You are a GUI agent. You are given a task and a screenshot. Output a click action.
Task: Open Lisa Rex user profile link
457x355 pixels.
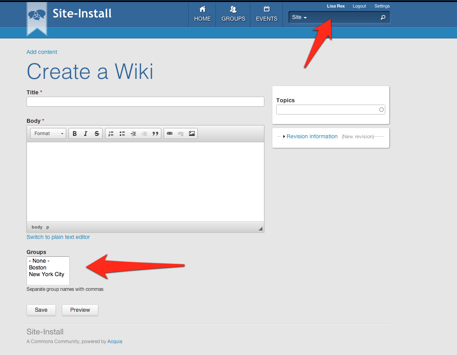coord(336,6)
